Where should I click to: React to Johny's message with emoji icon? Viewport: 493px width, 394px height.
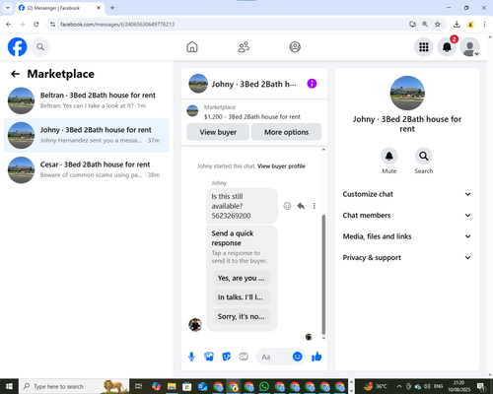[287, 206]
